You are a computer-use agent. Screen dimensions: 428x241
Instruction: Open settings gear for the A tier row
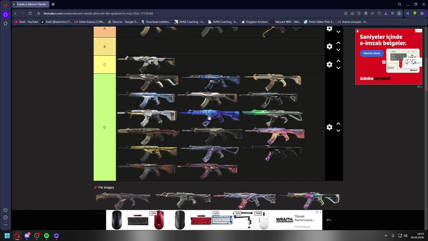click(x=329, y=29)
